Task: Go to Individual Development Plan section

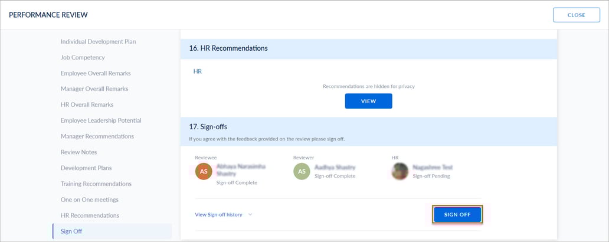Action: coord(98,42)
